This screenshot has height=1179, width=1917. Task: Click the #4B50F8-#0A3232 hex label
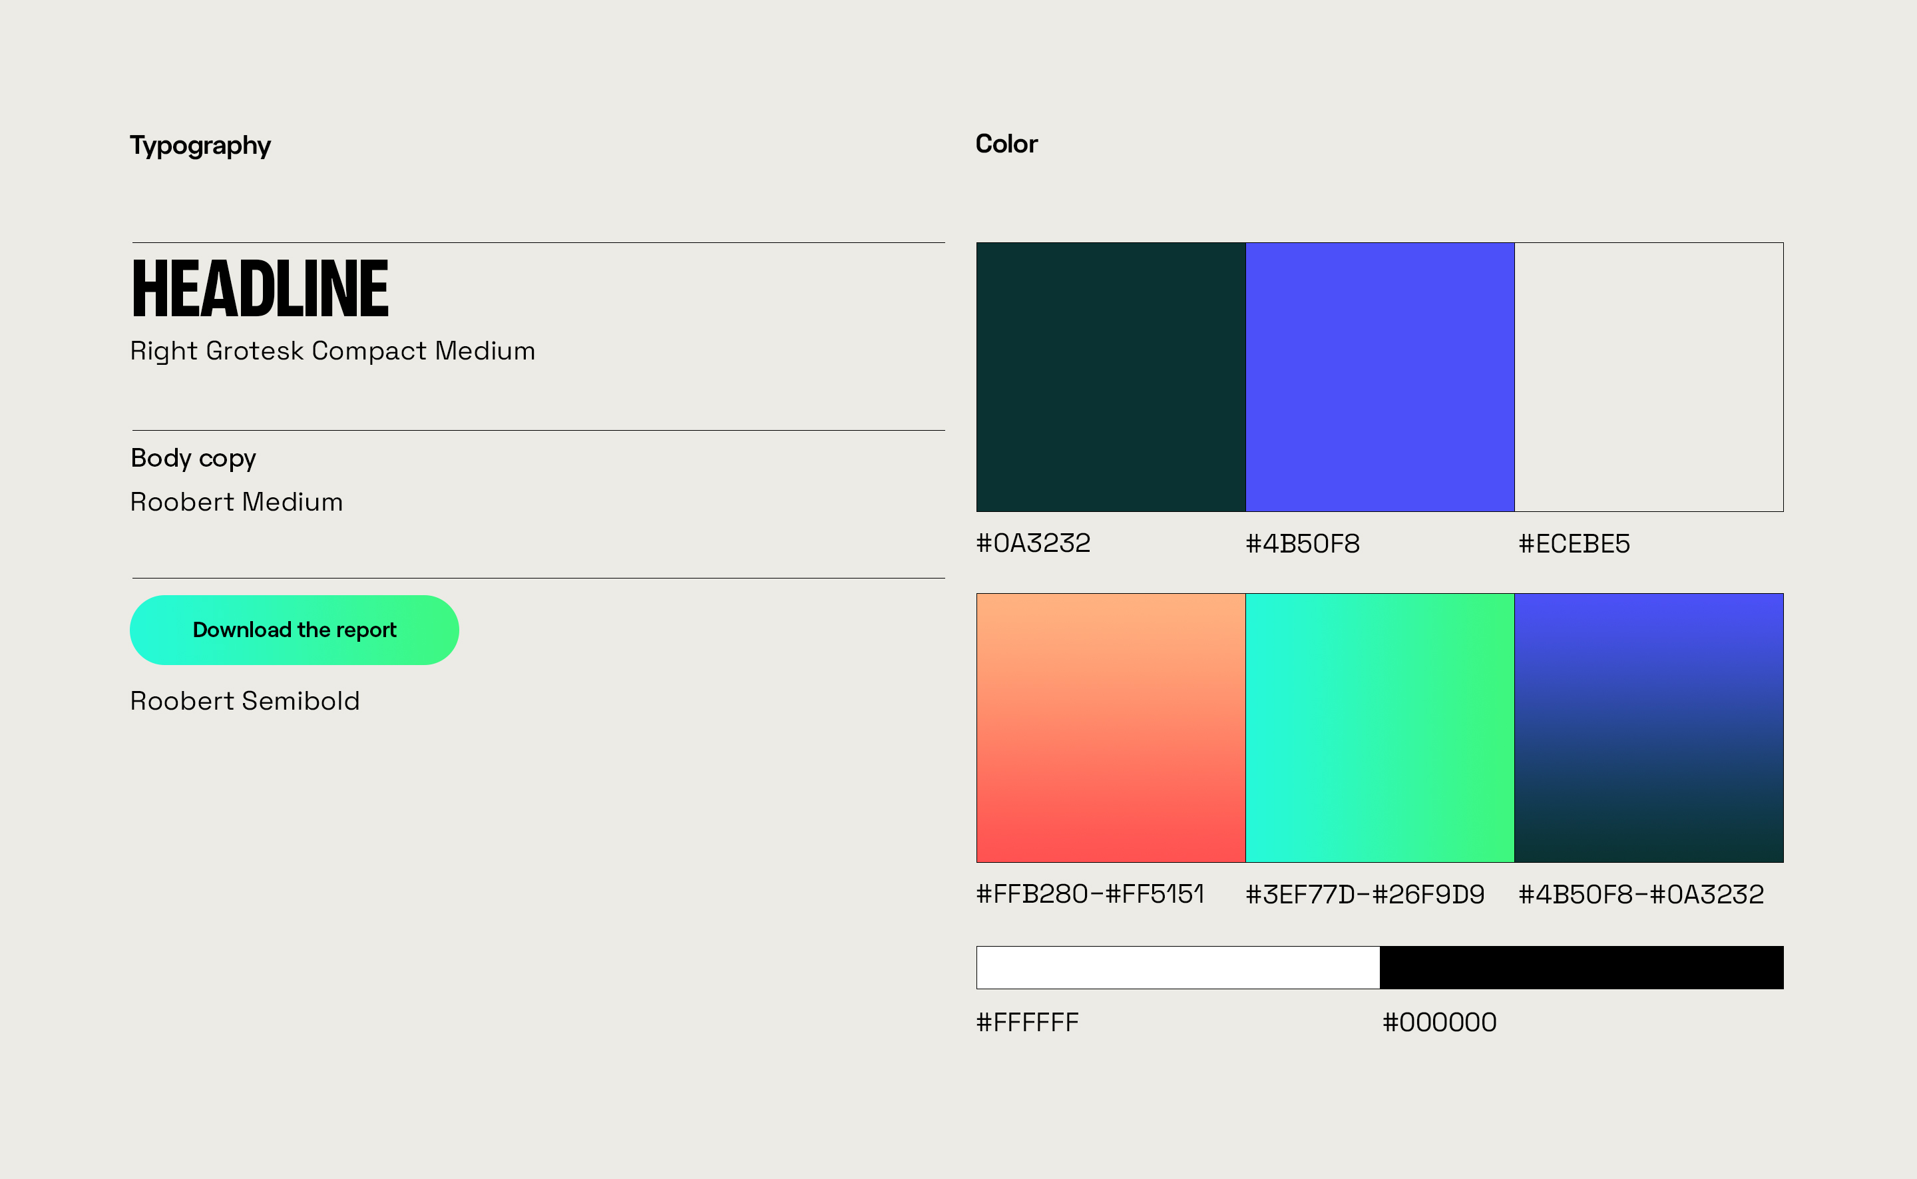coord(1640,894)
